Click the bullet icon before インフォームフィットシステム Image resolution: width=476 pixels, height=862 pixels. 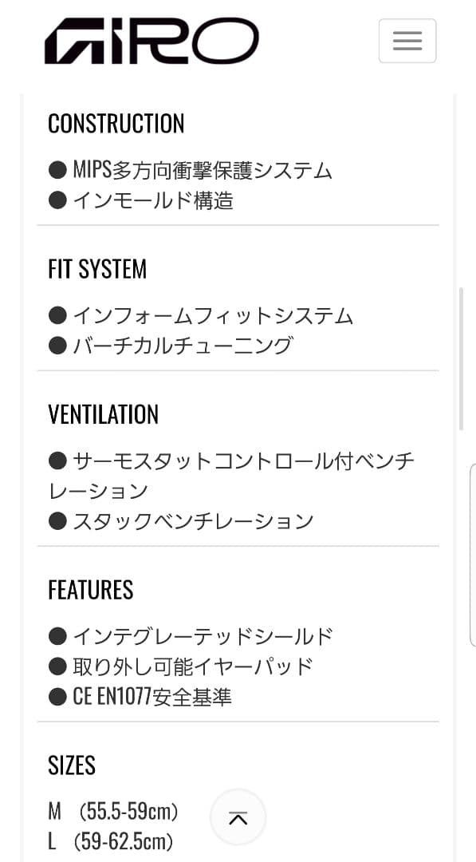click(x=57, y=315)
